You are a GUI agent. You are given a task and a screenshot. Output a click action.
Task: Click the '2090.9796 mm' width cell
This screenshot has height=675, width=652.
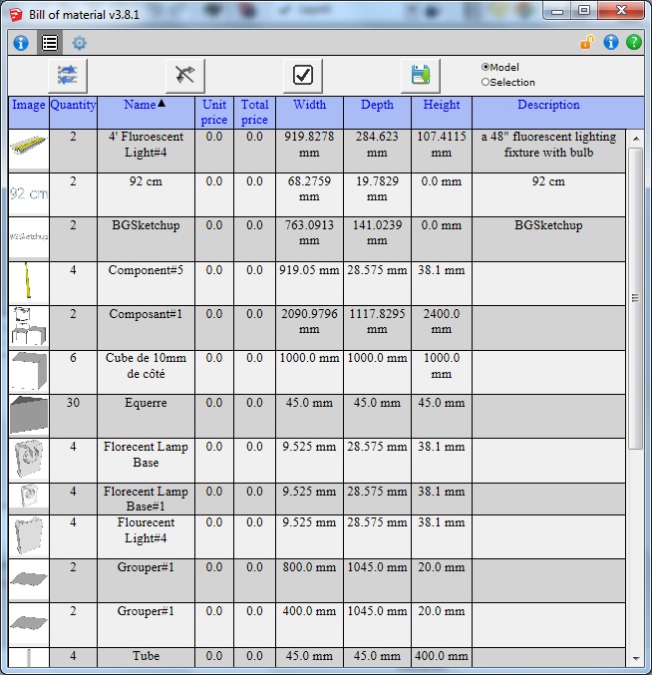pyautogui.click(x=309, y=327)
